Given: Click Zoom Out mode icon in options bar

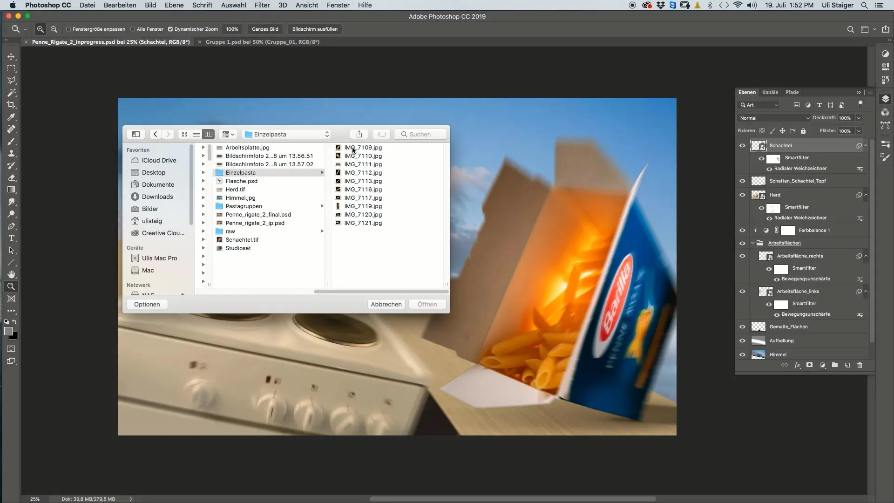Looking at the screenshot, I should tap(54, 29).
